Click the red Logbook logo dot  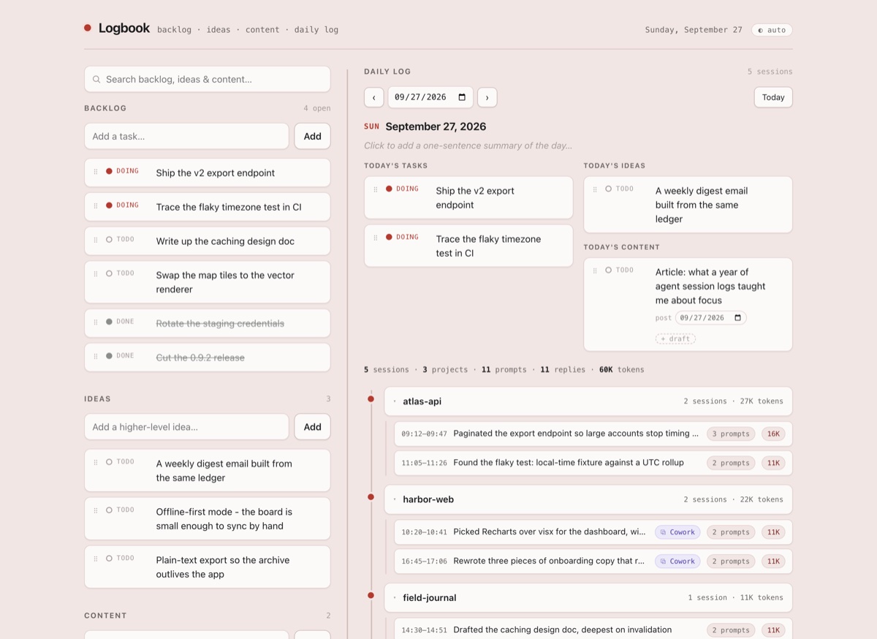point(88,29)
